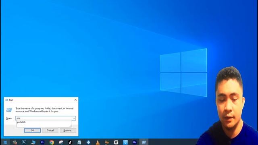
Task: Open Photoshop from the taskbar
Action: (24, 142)
